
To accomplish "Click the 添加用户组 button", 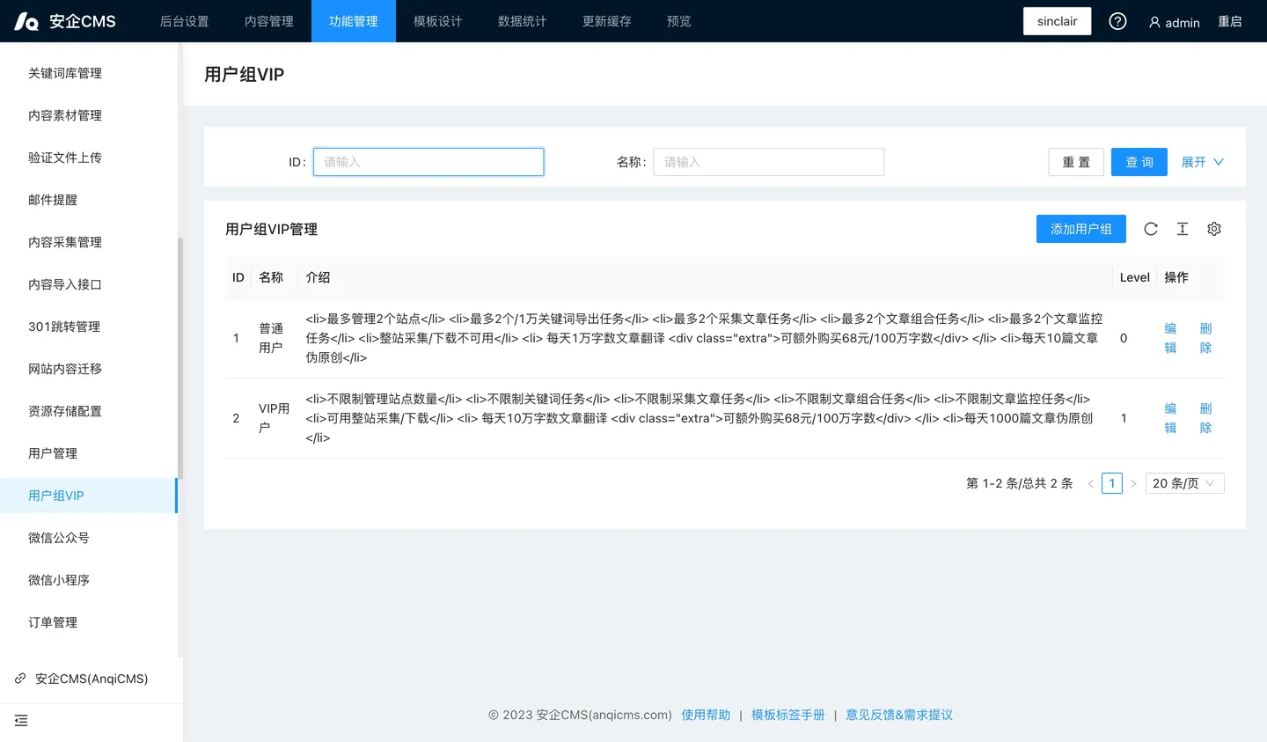I will 1081,229.
